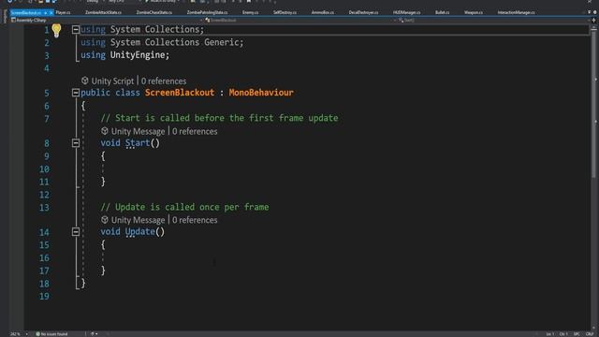Go to the DecalDestroyer.cs tab
The width and height of the screenshot is (599, 337).
[363, 12]
